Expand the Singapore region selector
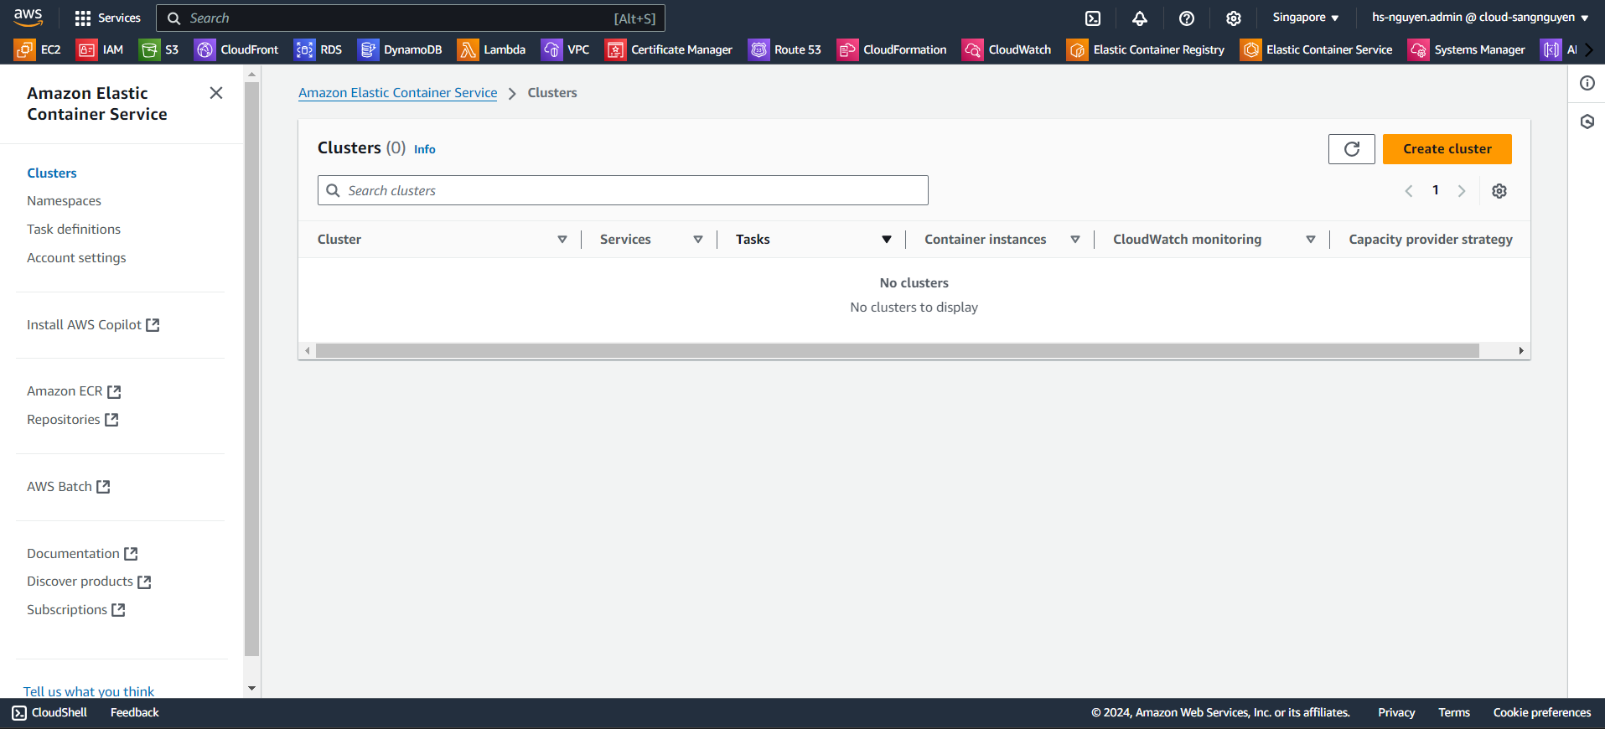This screenshot has height=729, width=1605. click(1305, 18)
